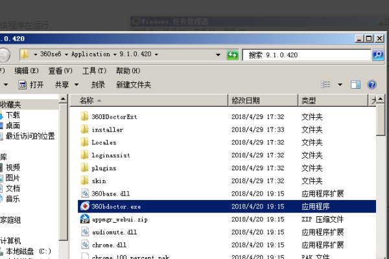This screenshot has height=259, width=389.
Task: Sort by the 修改日期 column header
Action: [x=263, y=100]
